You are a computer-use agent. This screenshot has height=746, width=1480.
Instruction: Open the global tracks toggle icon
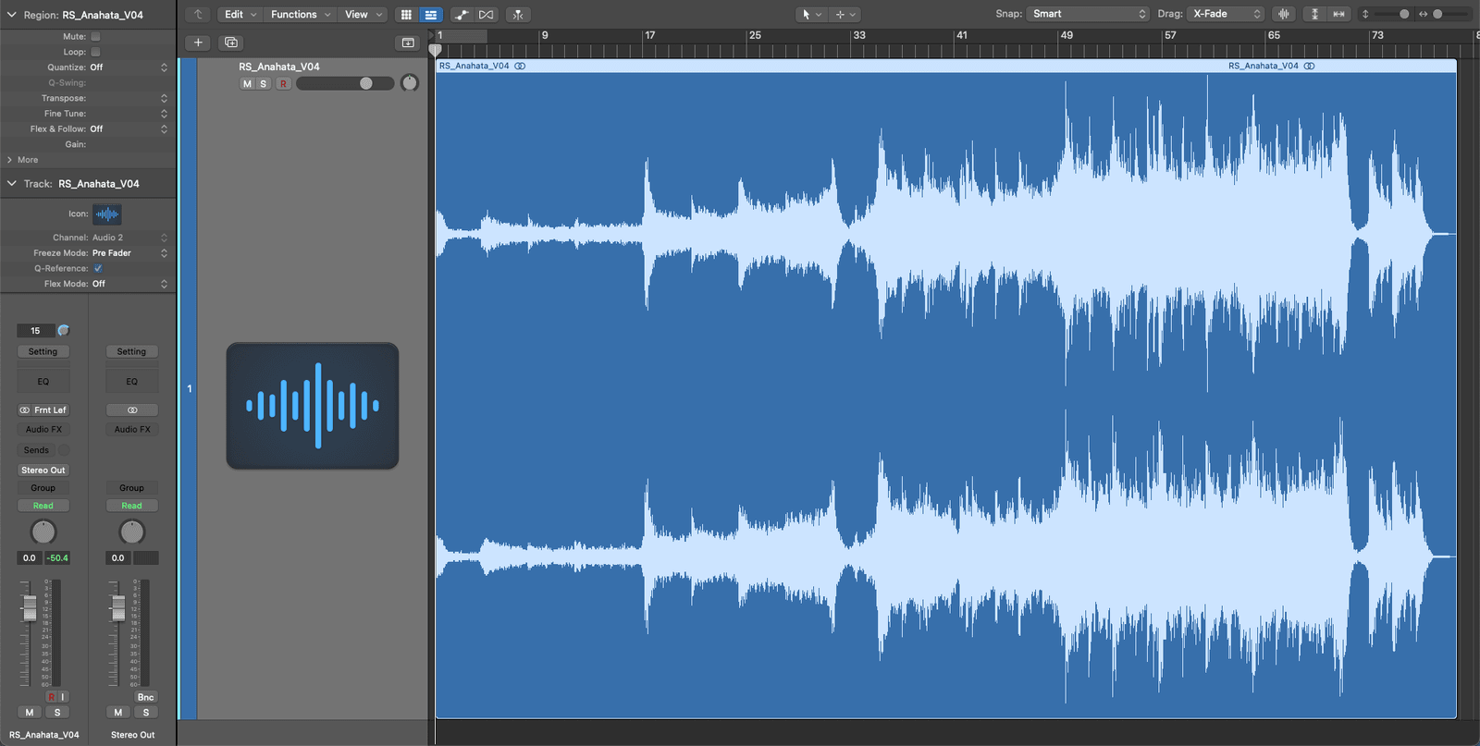point(408,43)
